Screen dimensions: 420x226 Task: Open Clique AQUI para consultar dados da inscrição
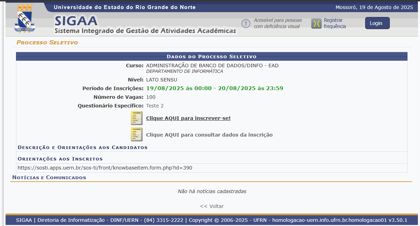[209, 135]
